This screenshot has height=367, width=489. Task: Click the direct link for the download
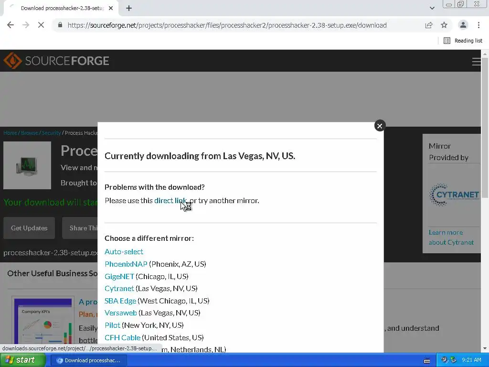[x=170, y=200]
